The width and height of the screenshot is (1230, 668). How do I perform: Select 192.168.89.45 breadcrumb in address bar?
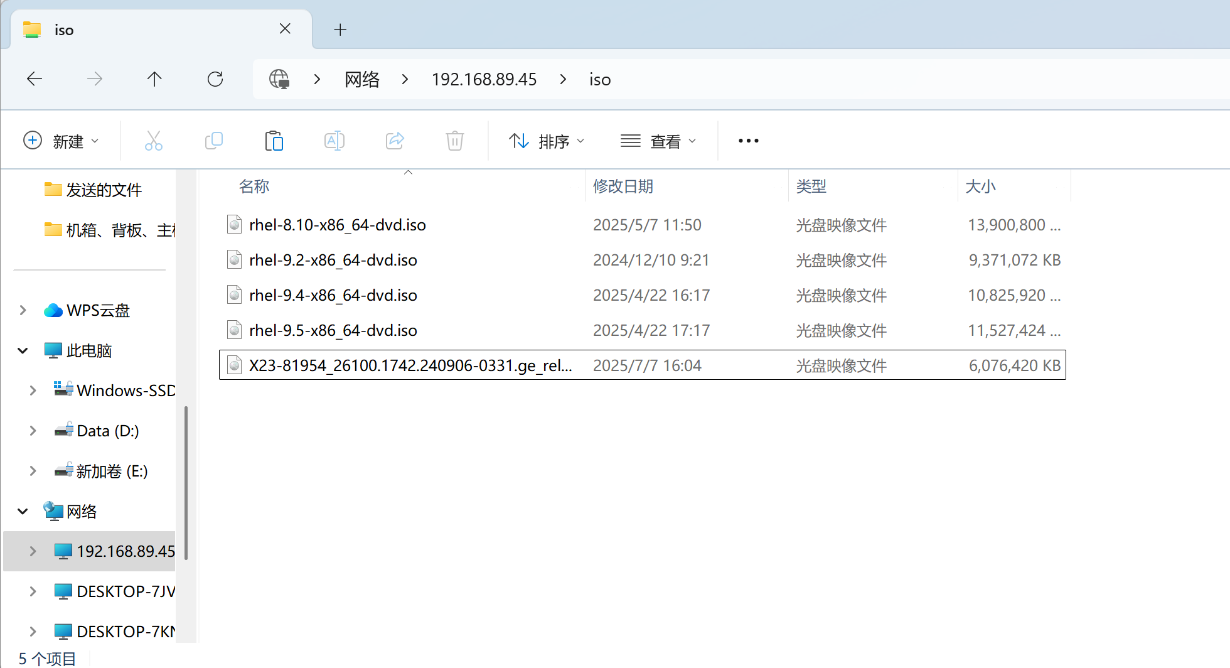[484, 79]
